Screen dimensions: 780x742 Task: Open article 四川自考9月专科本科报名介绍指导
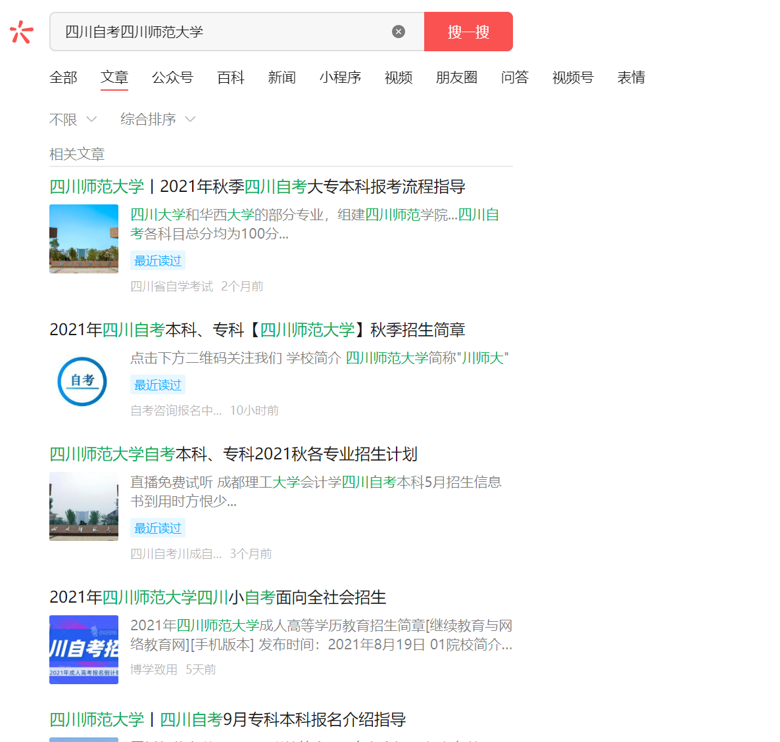click(228, 720)
